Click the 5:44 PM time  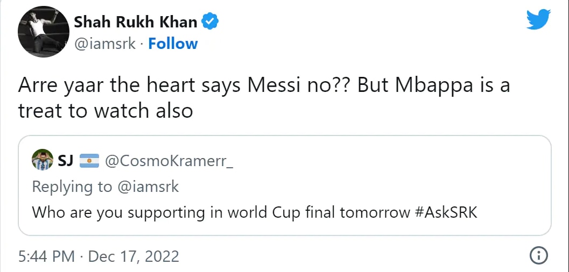click(x=46, y=256)
